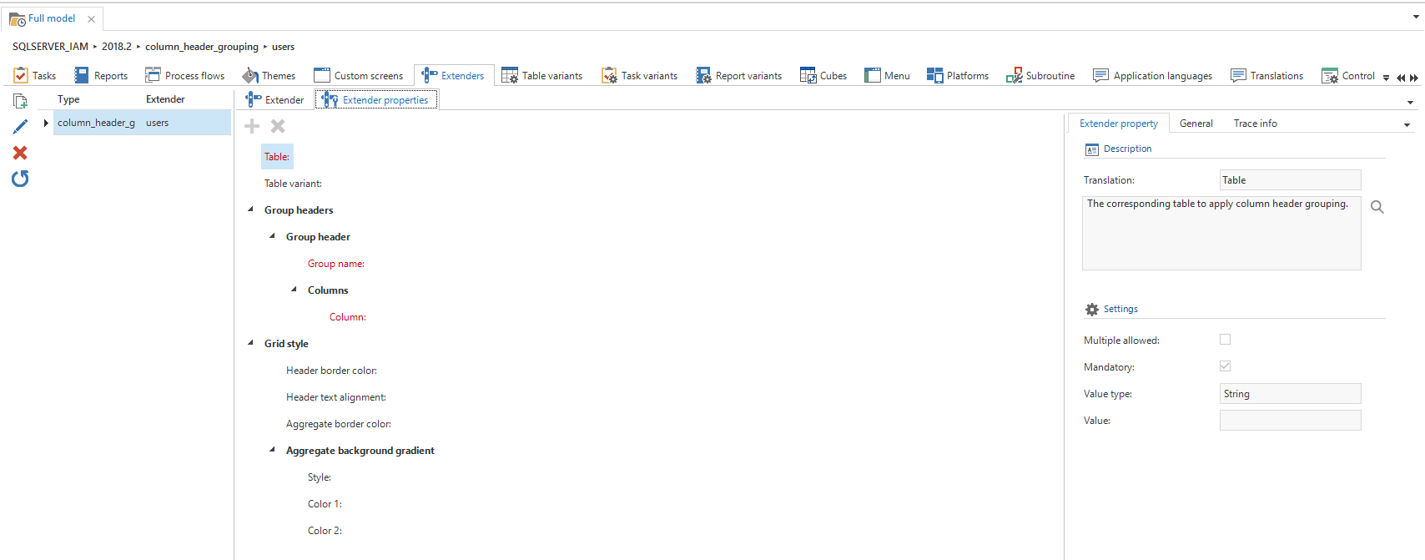1425x560 pixels.
Task: Close the Full model tab
Action: pyautogui.click(x=91, y=19)
